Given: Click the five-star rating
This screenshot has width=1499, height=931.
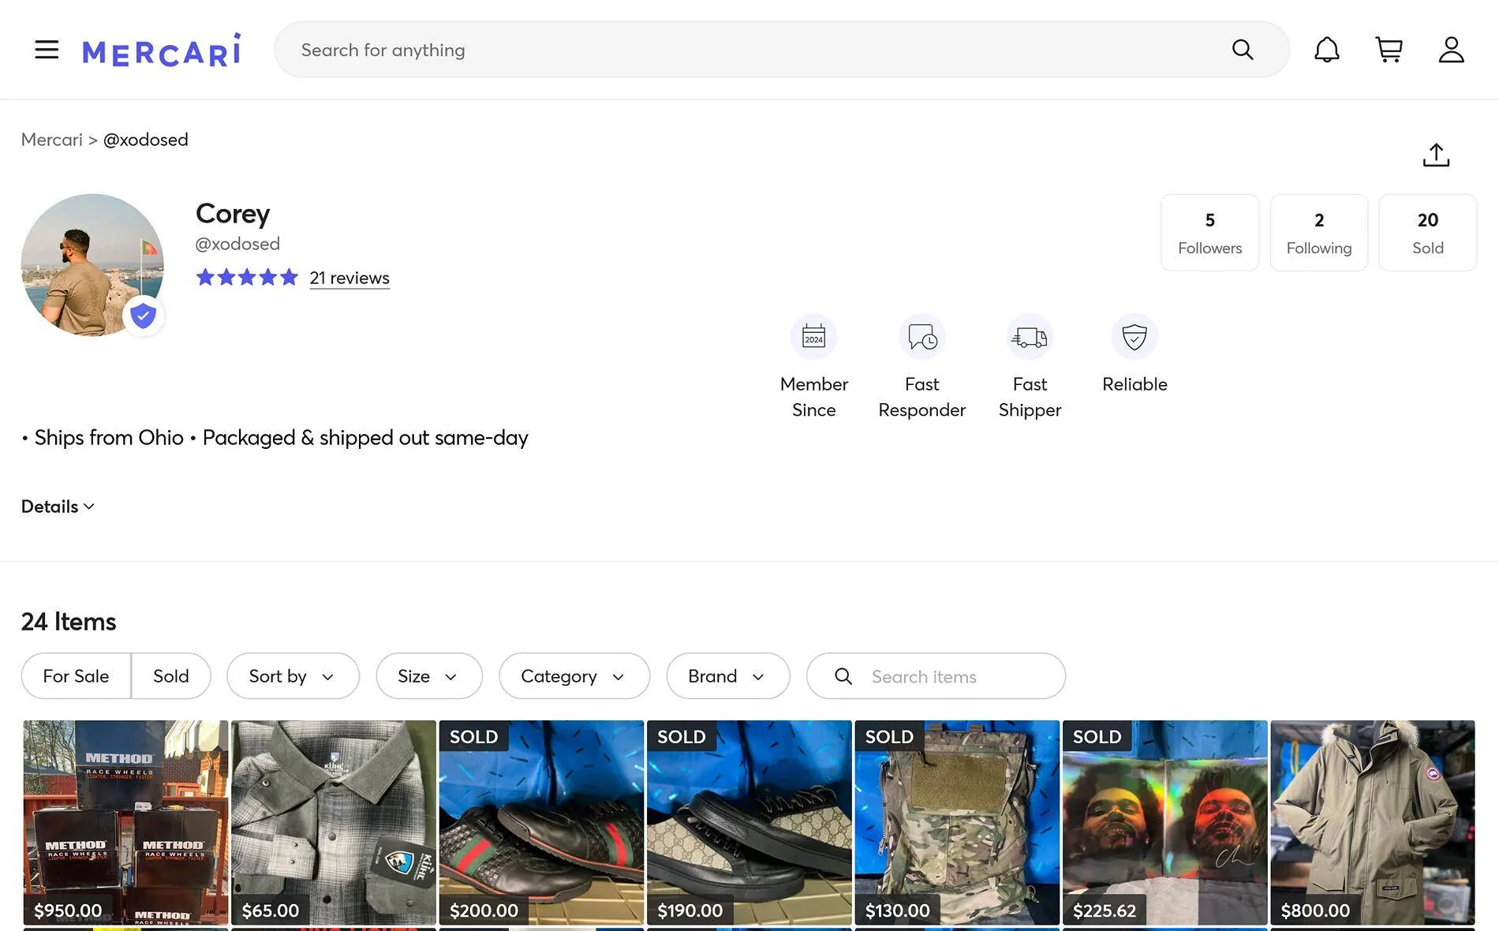Looking at the screenshot, I should point(247,277).
